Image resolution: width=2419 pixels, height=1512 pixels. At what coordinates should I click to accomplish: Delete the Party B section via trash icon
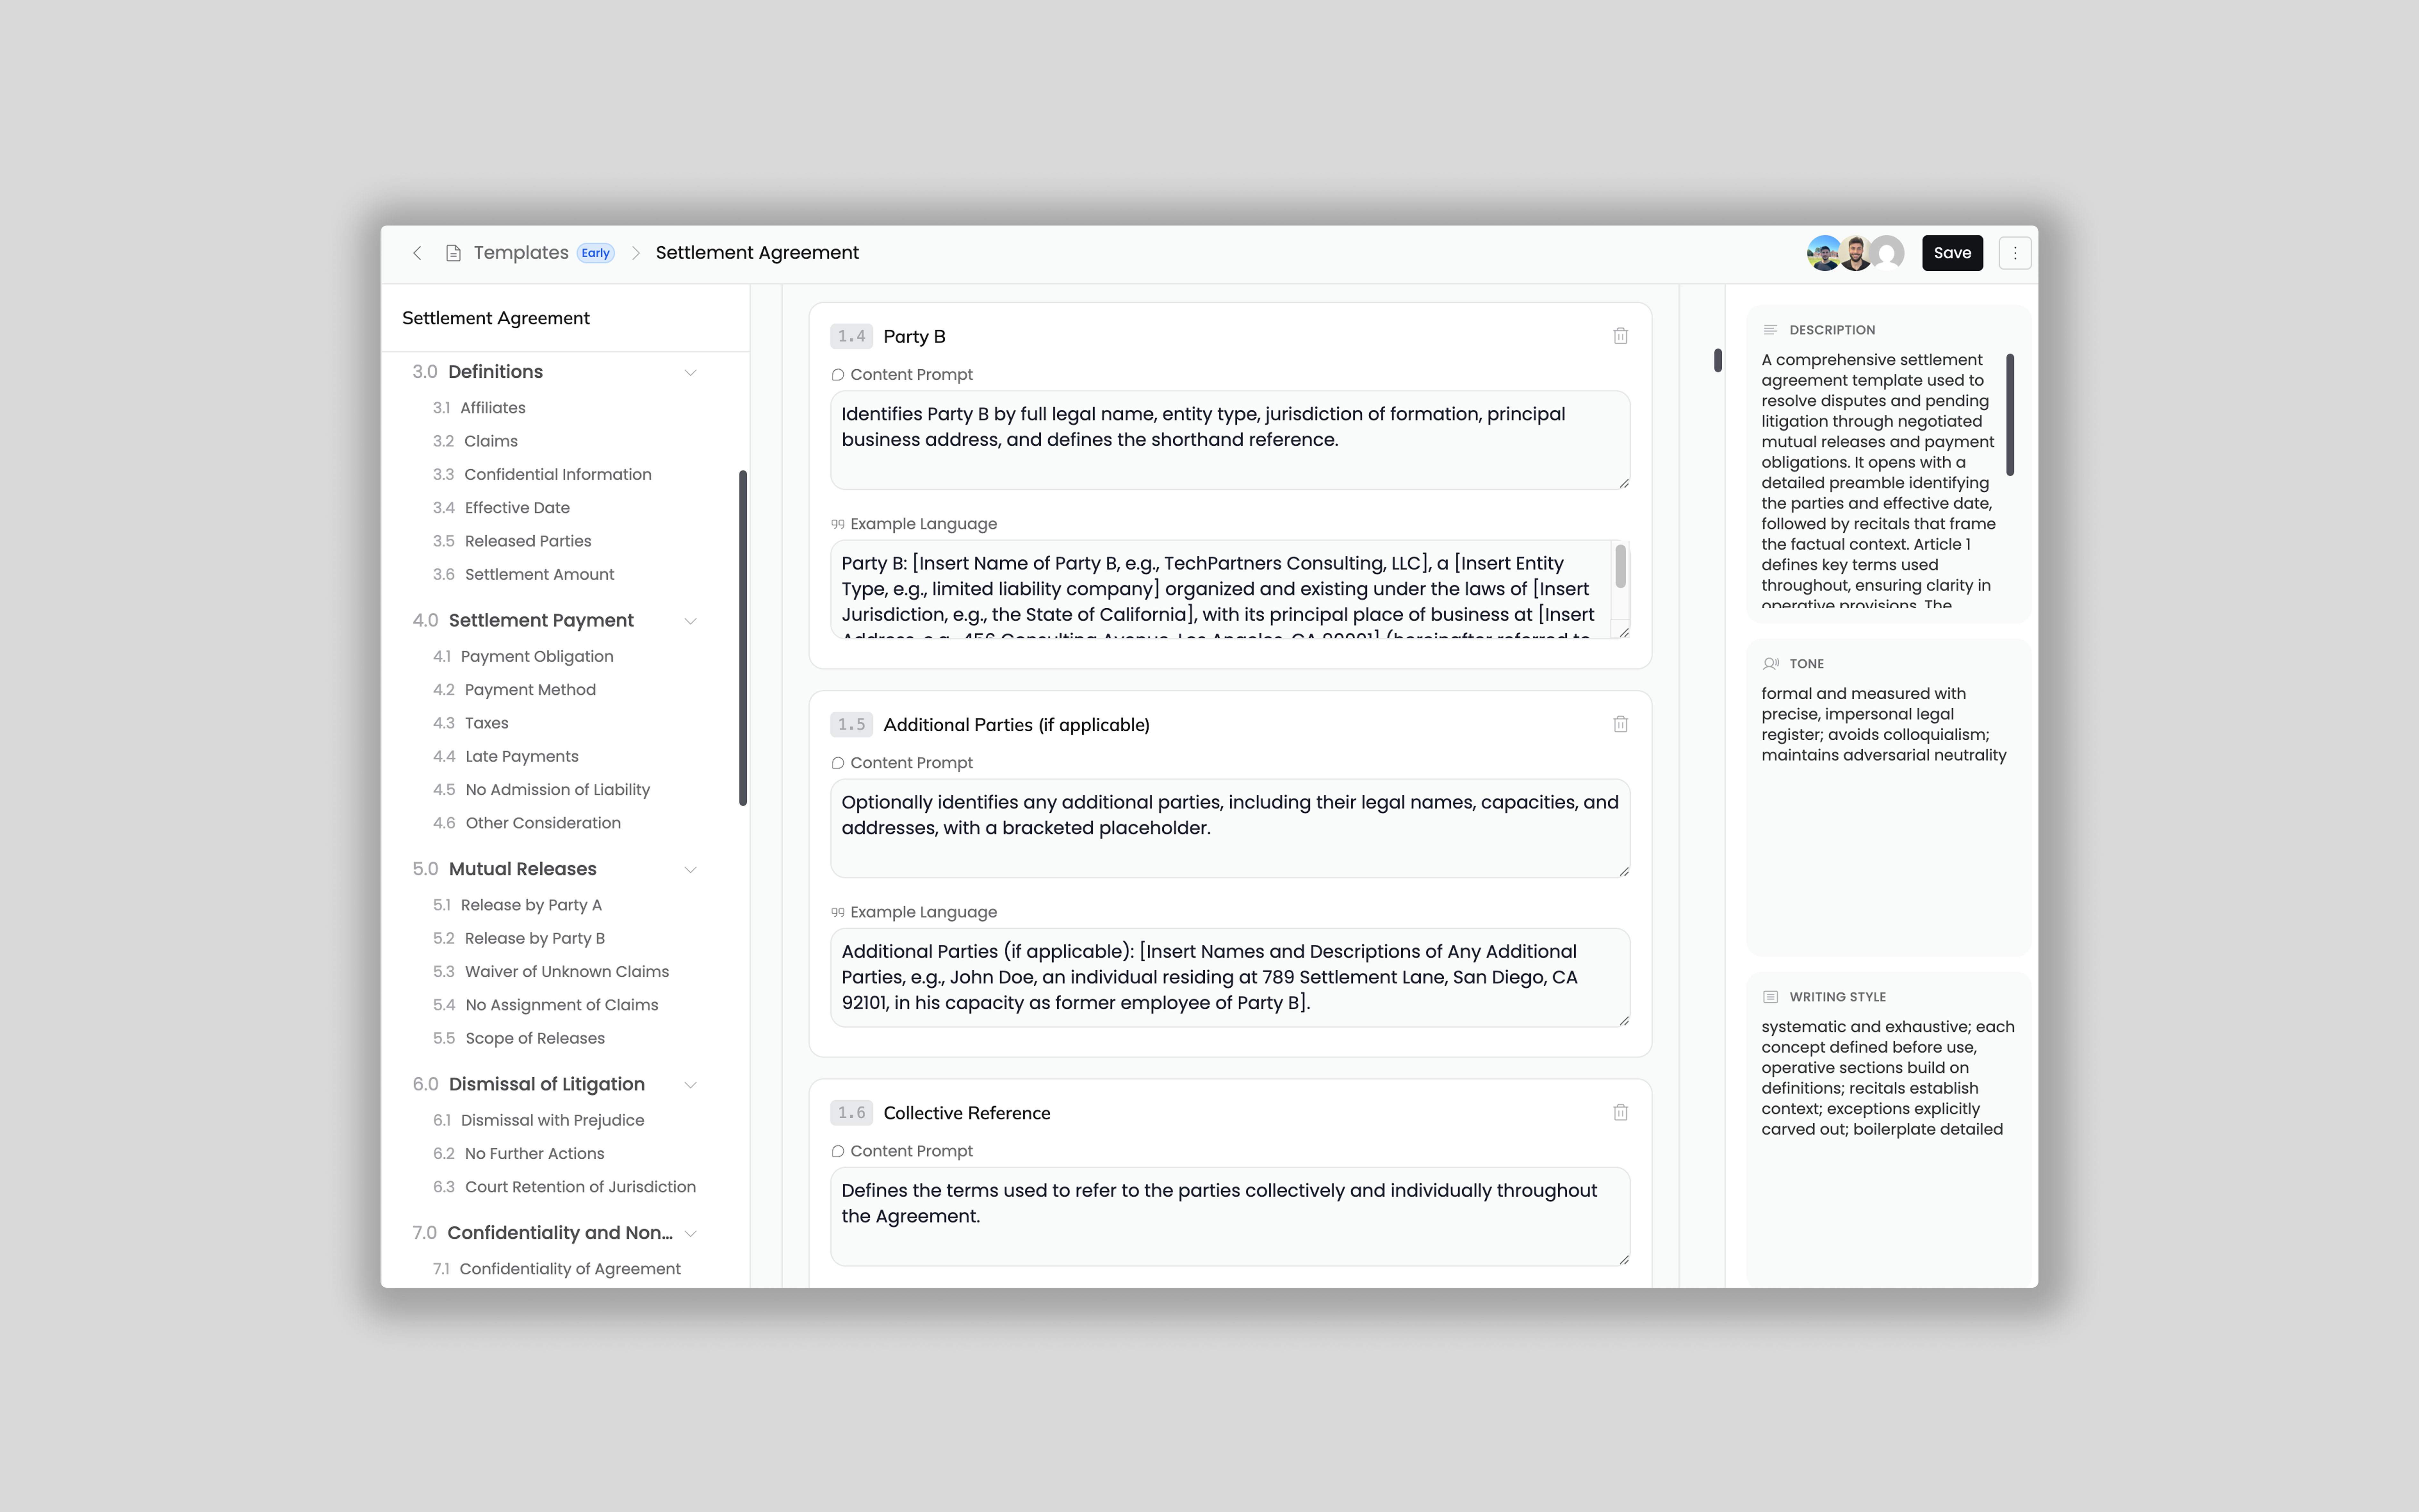tap(1620, 336)
